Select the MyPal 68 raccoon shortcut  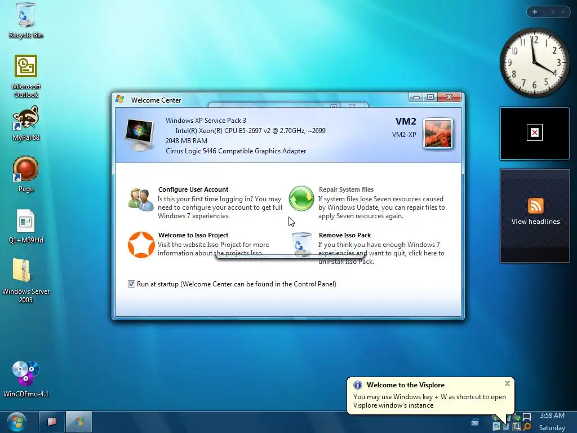(26, 123)
